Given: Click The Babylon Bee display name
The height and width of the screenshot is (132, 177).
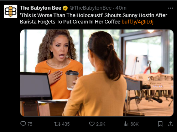Looking at the screenshot, I should click(x=41, y=8).
